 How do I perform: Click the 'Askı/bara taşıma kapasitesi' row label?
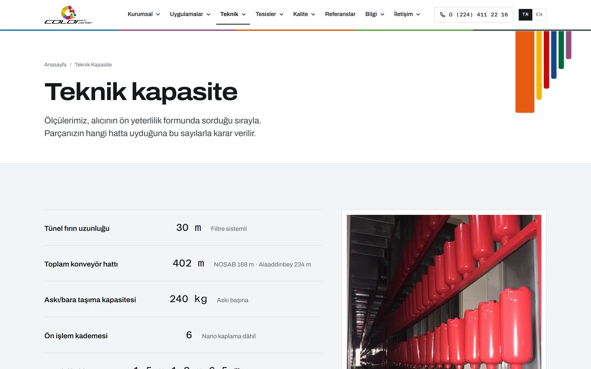pyautogui.click(x=90, y=300)
